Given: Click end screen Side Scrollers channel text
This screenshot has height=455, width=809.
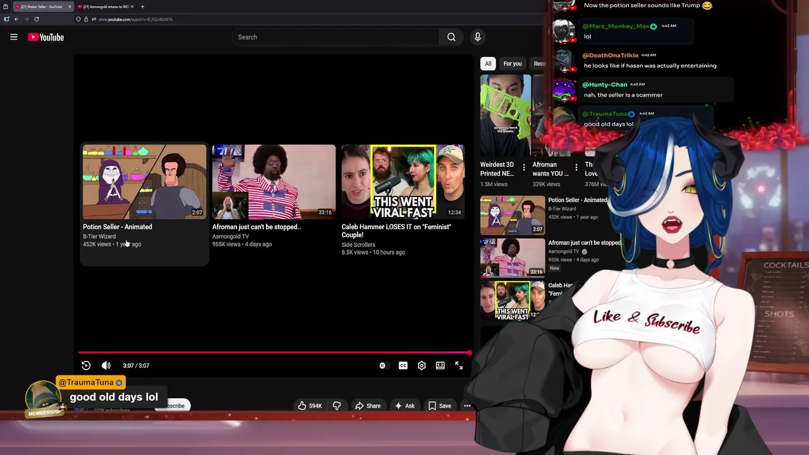Looking at the screenshot, I should coord(358,245).
